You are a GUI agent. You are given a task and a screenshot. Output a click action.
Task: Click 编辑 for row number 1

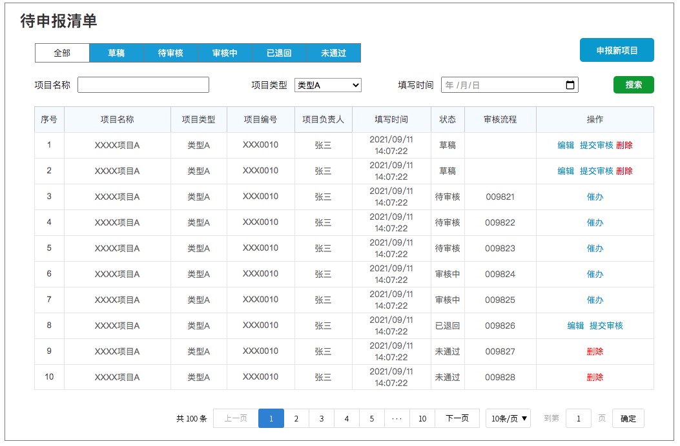click(x=566, y=145)
